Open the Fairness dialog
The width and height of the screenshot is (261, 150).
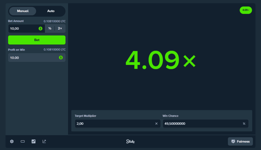coord(240,141)
